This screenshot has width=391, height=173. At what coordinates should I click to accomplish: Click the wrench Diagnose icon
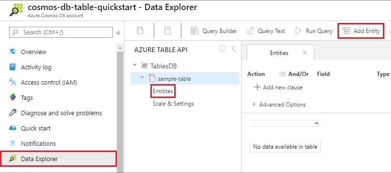pos(12,113)
